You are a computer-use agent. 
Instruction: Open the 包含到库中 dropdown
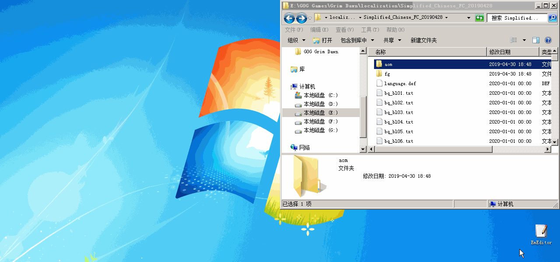click(357, 40)
